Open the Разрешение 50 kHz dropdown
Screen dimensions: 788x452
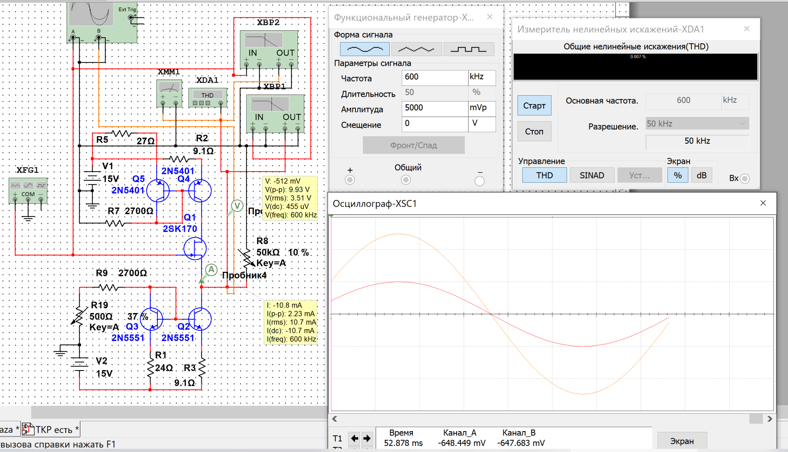697,124
